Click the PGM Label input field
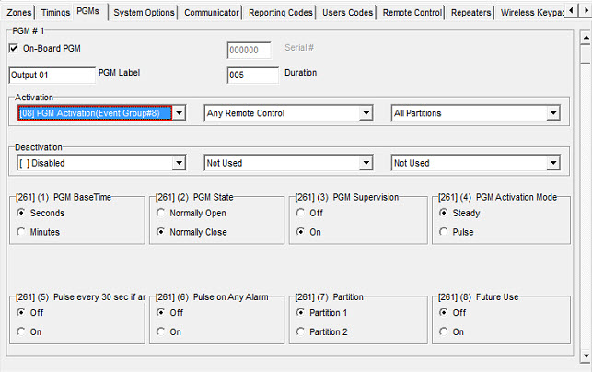 (x=52, y=75)
